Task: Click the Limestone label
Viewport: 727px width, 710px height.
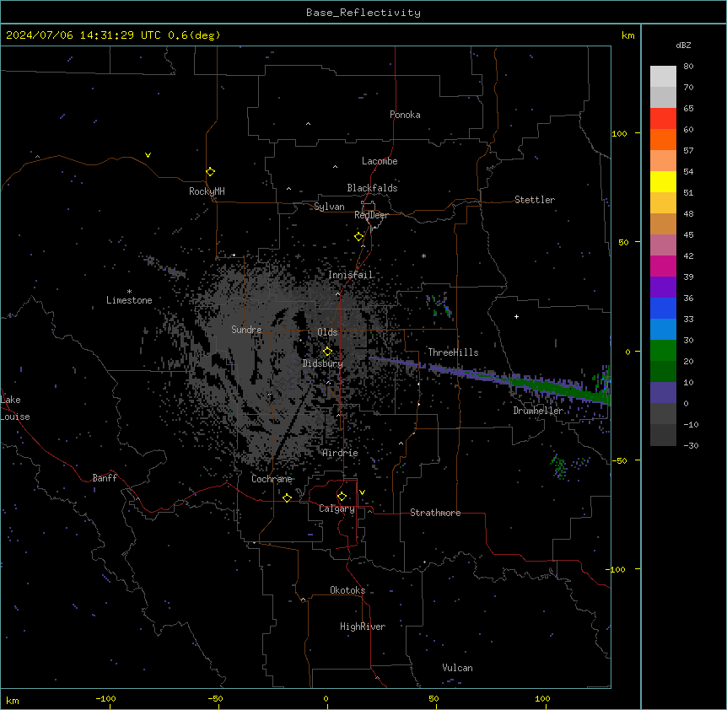Action: coord(129,300)
